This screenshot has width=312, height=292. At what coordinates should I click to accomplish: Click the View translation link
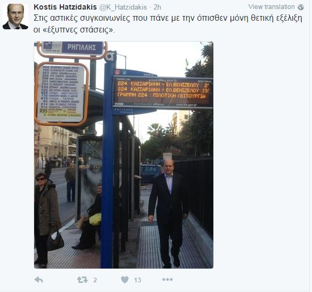click(271, 7)
